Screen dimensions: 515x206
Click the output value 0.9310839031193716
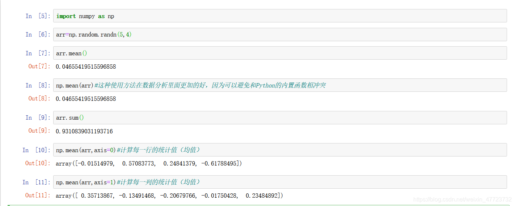pyautogui.click(x=84, y=131)
